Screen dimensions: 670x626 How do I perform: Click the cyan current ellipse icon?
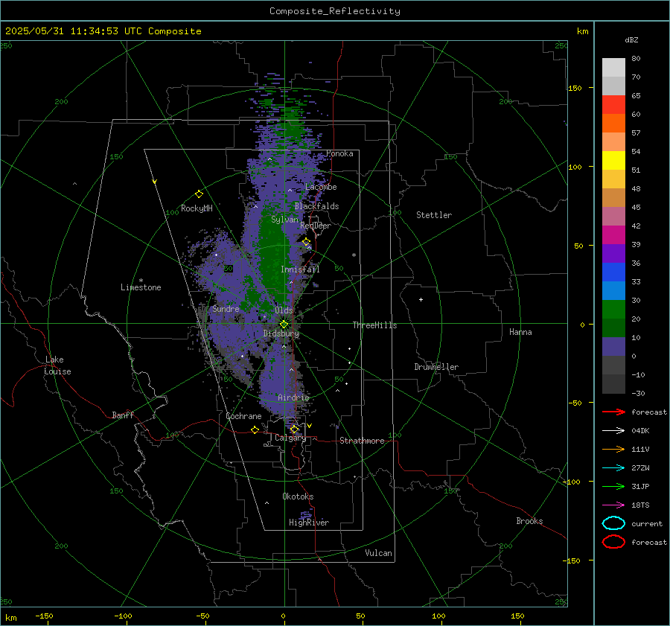(613, 523)
